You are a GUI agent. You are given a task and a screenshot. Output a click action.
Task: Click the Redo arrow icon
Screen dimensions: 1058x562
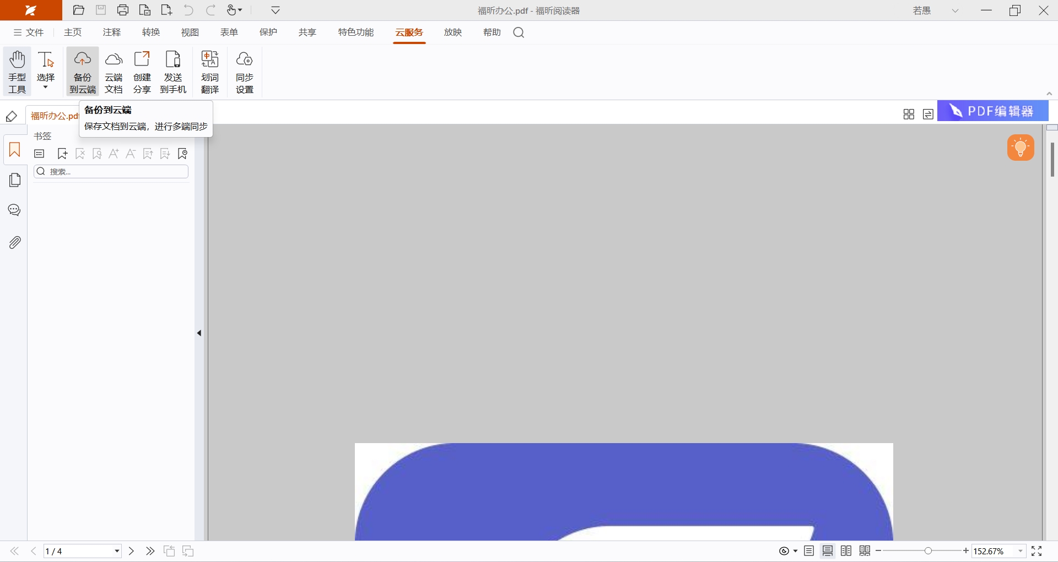point(211,10)
